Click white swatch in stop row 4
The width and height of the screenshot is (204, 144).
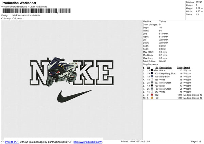(x=152, y=79)
